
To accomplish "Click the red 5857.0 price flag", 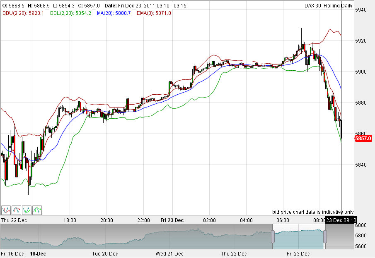I will tap(363, 139).
